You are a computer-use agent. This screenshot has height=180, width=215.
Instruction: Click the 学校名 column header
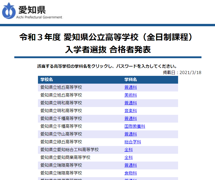pyautogui.click(x=47, y=80)
